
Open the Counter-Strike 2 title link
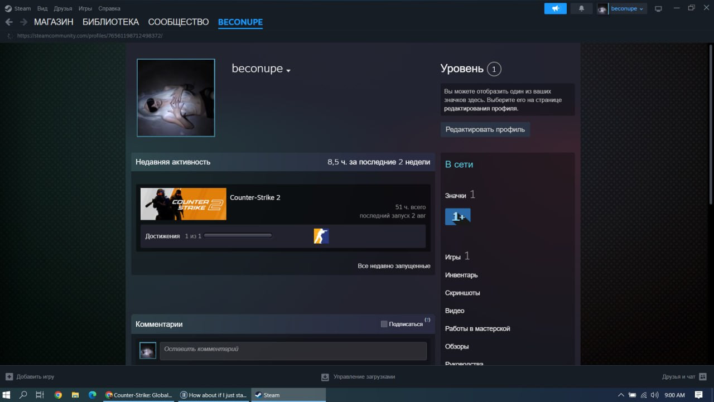(x=255, y=197)
